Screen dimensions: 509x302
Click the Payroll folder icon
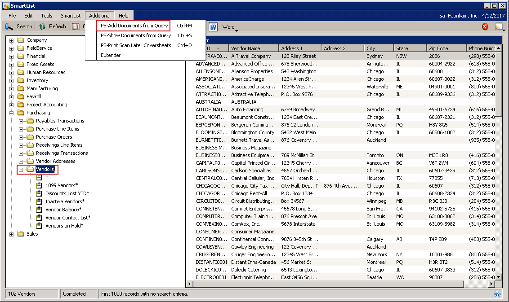(x=21, y=96)
